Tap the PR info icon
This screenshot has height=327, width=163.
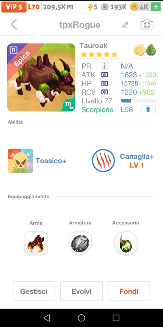[x=105, y=66]
